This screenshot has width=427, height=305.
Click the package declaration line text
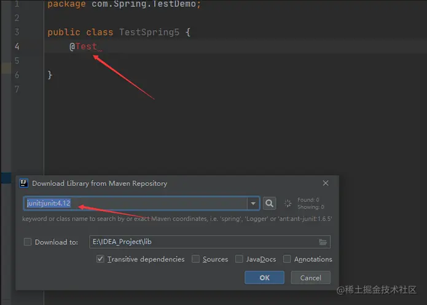point(124,4)
